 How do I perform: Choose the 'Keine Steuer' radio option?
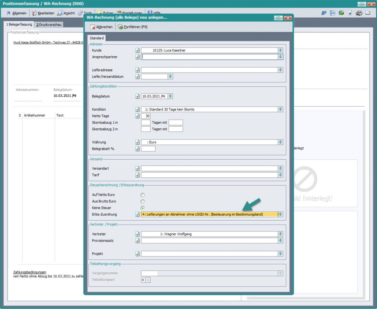pos(143,208)
